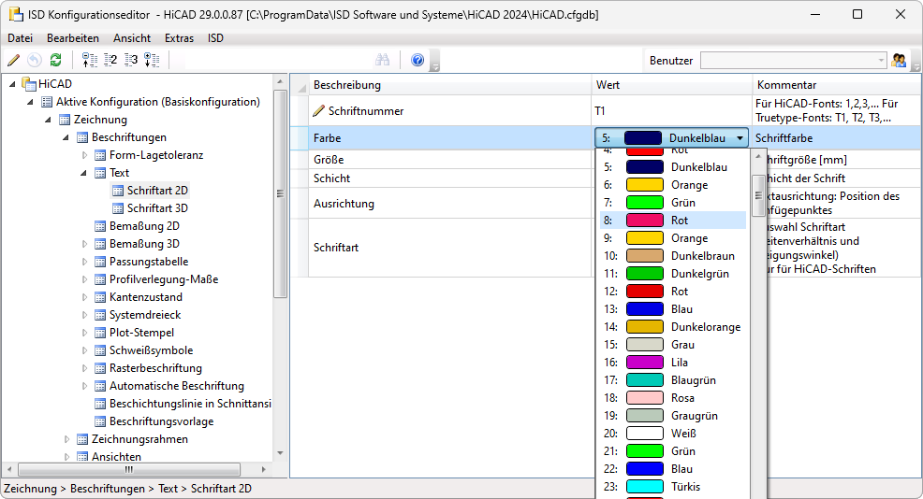The height and width of the screenshot is (499, 923).
Task: Click the expand to level 2 icon
Action: (x=110, y=60)
